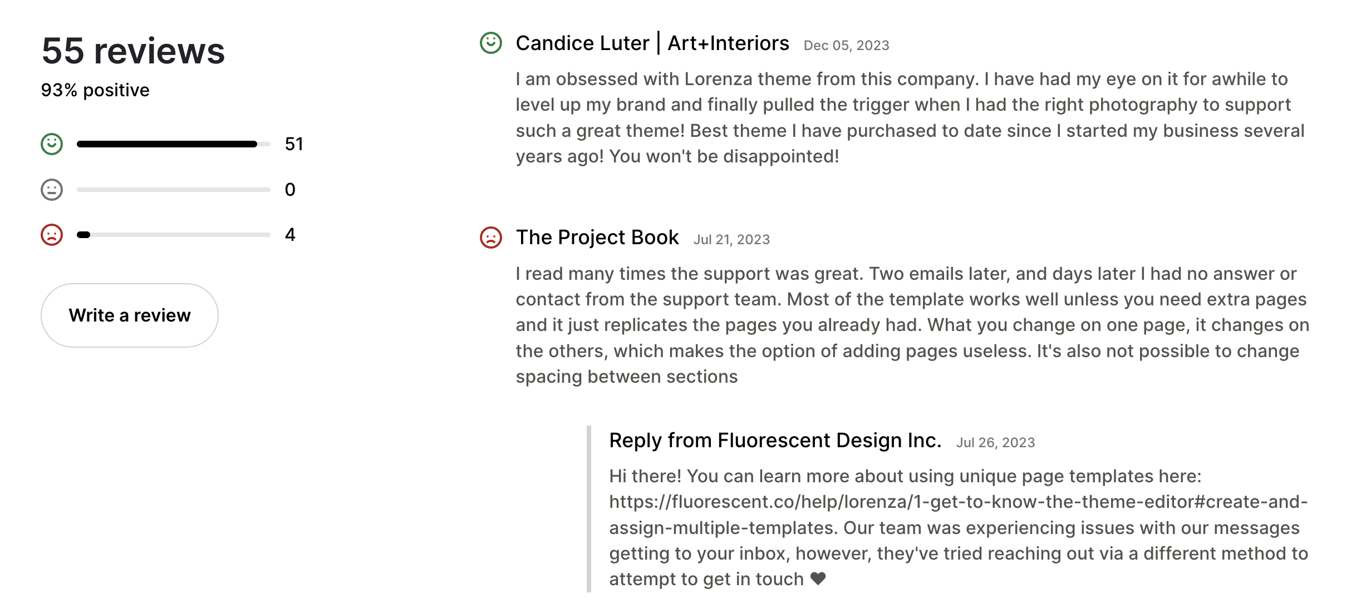This screenshot has width=1356, height=613.
Task: Click the date Jul 21, 2023
Action: pyautogui.click(x=732, y=239)
